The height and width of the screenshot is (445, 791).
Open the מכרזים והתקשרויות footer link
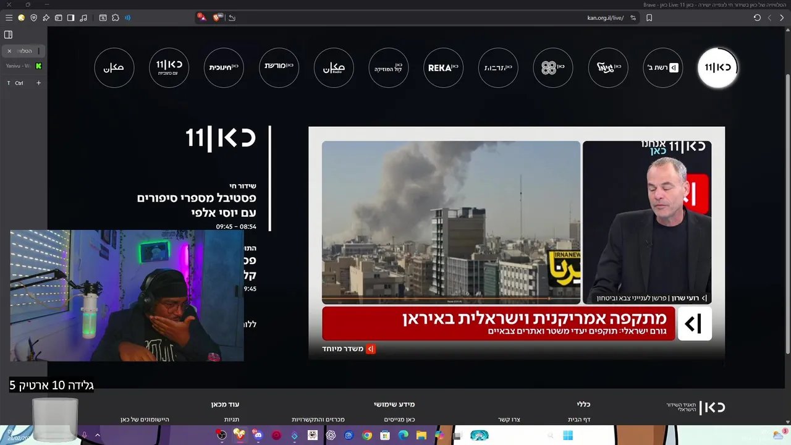(318, 420)
